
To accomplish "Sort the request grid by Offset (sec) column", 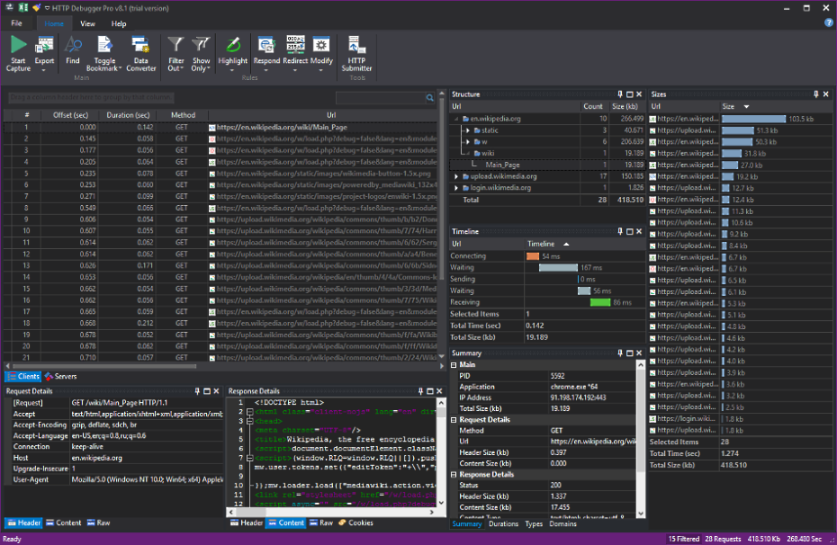I will [x=70, y=115].
